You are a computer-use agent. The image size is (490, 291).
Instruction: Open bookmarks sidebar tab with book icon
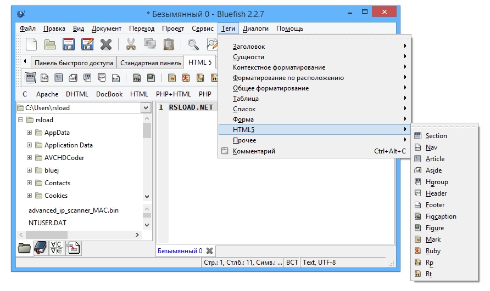coord(40,248)
